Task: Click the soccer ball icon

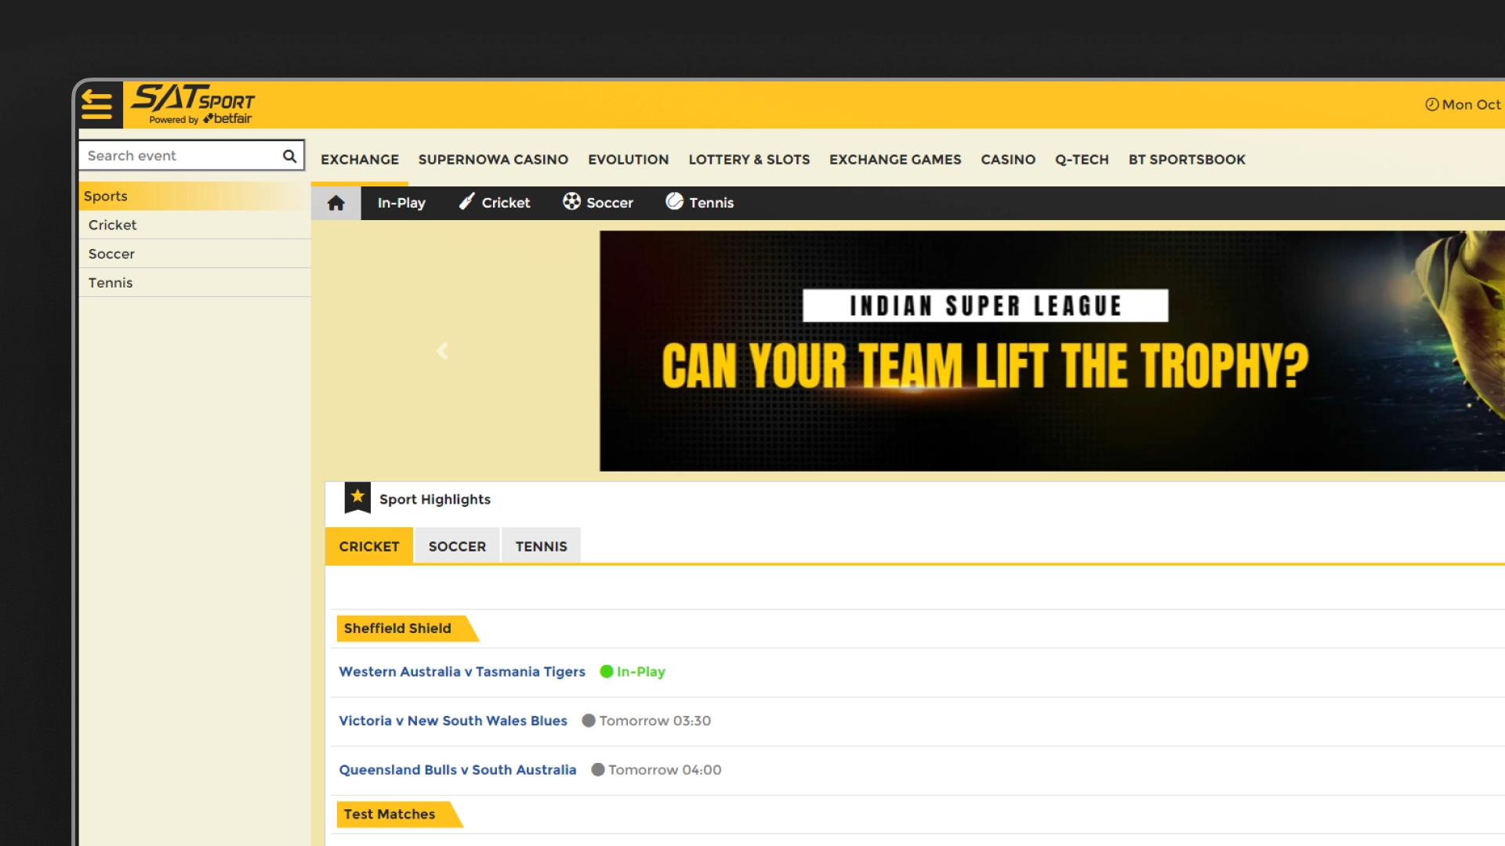Action: 571,201
